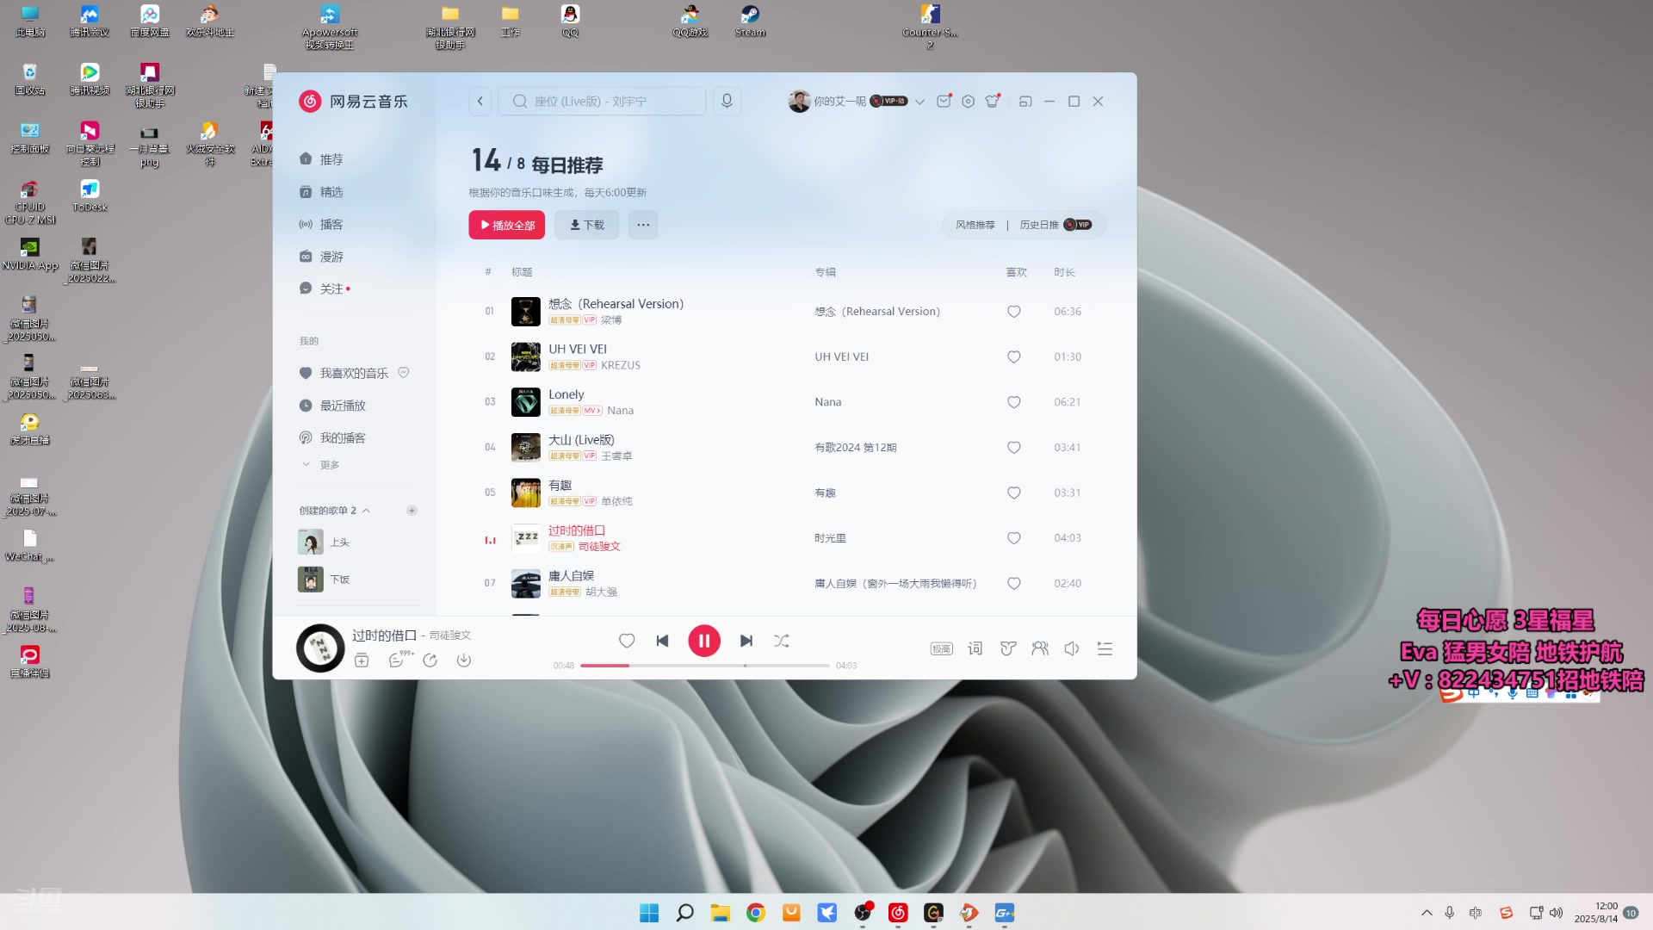Screen dimensions: 1653x930
Task: Open 历史日推 VIP link
Action: click(x=1056, y=225)
